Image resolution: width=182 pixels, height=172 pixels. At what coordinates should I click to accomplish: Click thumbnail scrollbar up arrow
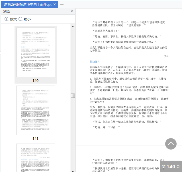pyautogui.click(x=73, y=26)
